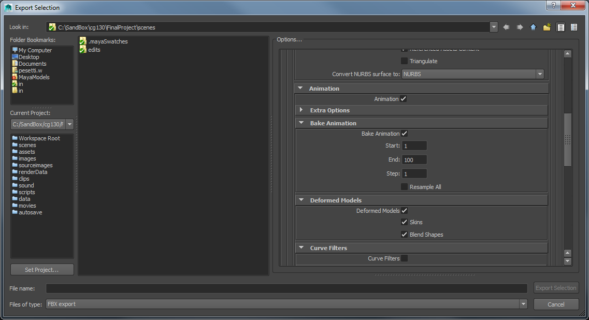Enable the Triangulate checkbox
Image resolution: width=589 pixels, height=320 pixels.
click(x=404, y=61)
